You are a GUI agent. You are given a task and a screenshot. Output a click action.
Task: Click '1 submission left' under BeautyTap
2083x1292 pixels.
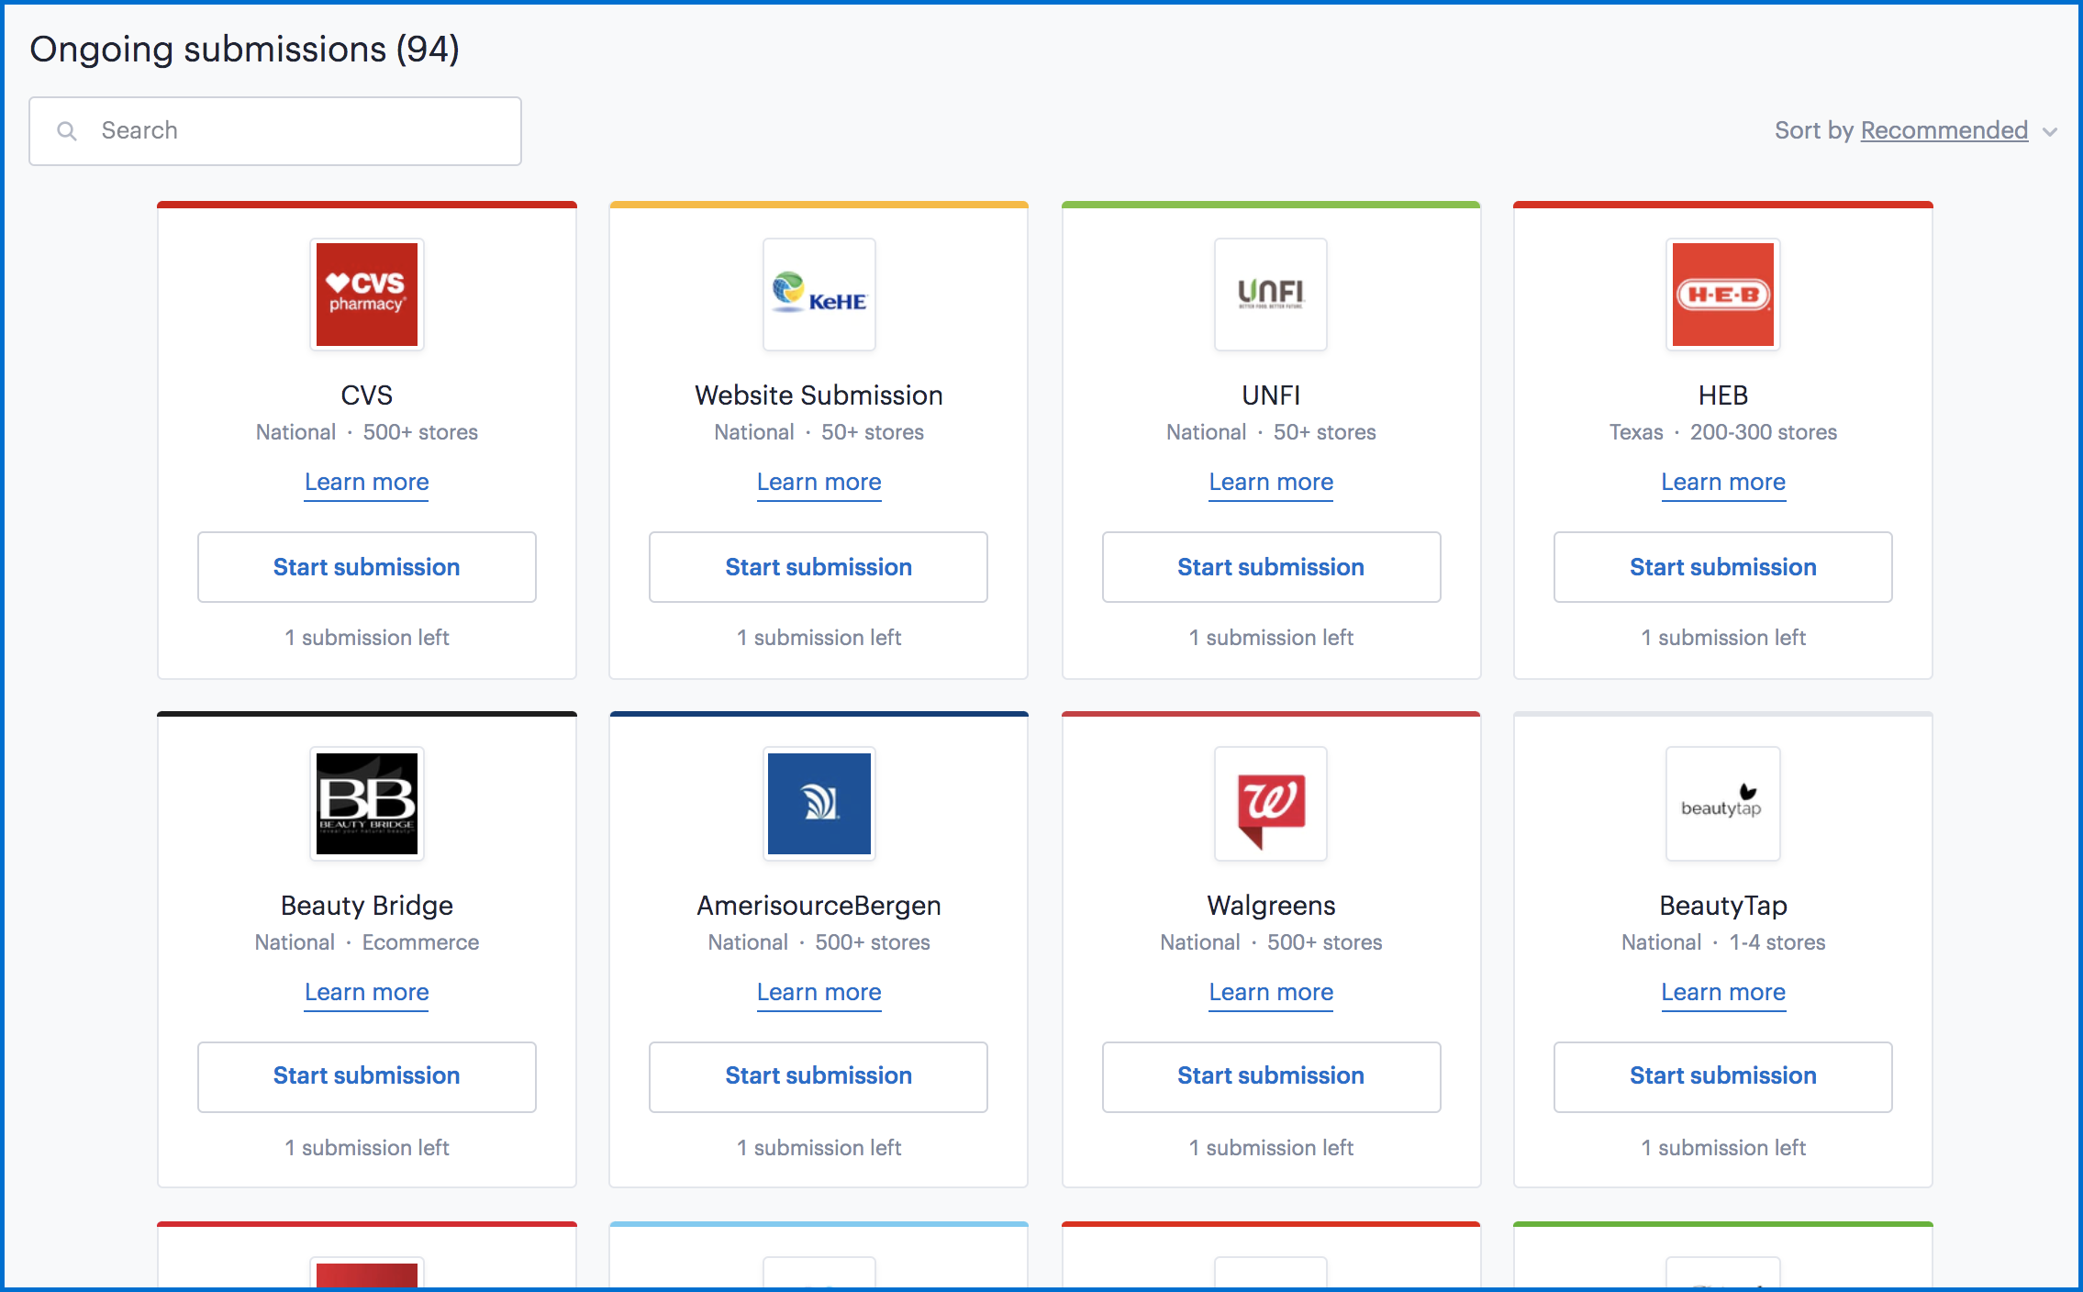pos(1723,1148)
